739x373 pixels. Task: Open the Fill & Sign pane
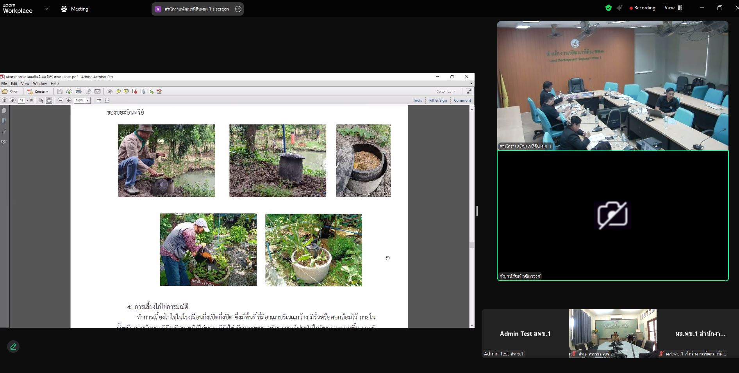438,101
